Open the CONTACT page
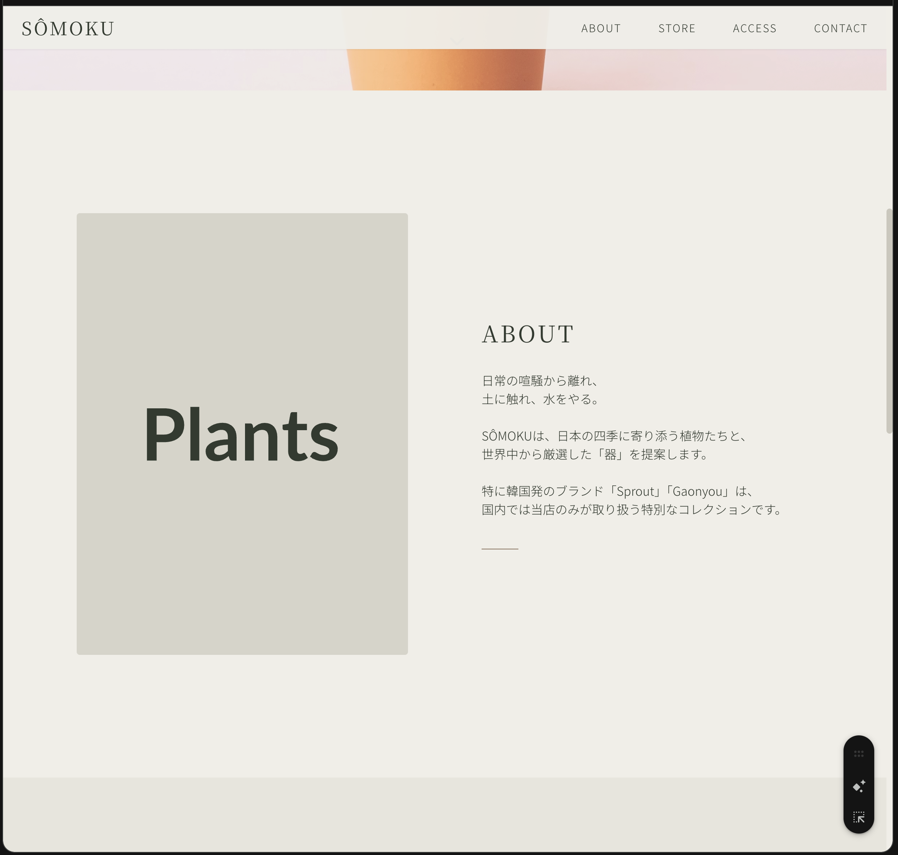Screen dimensions: 898x855 [840, 28]
